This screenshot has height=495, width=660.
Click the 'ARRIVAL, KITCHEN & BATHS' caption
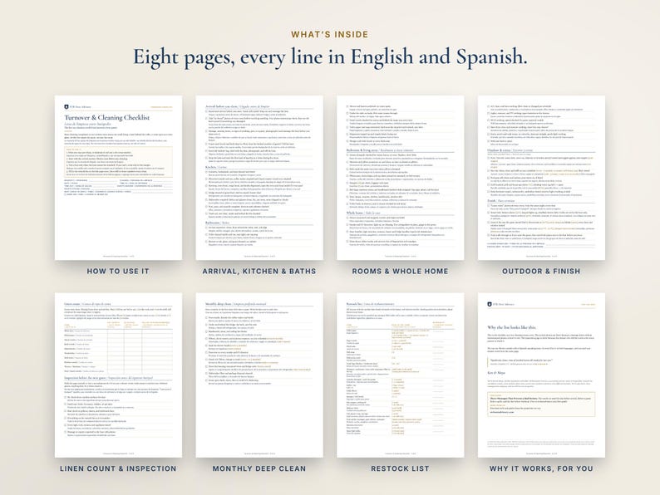(x=259, y=272)
